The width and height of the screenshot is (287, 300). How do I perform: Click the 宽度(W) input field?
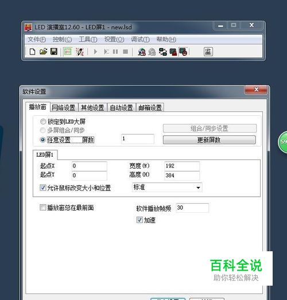[182, 166]
